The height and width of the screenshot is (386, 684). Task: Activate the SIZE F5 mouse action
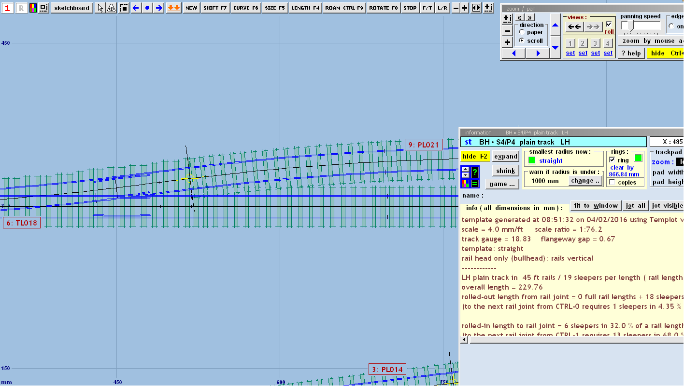[275, 8]
